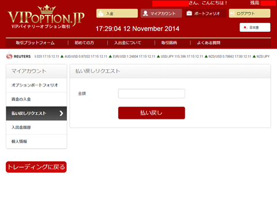Screen dimensions: 277x219
Task: Select 払い戻しリクエスト sidebar item
Action: pyautogui.click(x=36, y=114)
